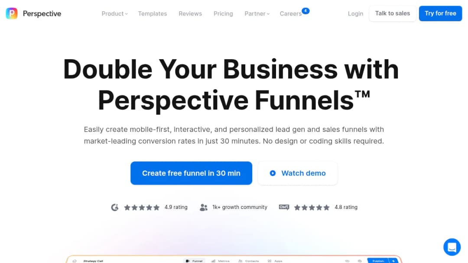Click the "Strategy Call" title in the preview
The image size is (468, 263).
coord(93,261)
